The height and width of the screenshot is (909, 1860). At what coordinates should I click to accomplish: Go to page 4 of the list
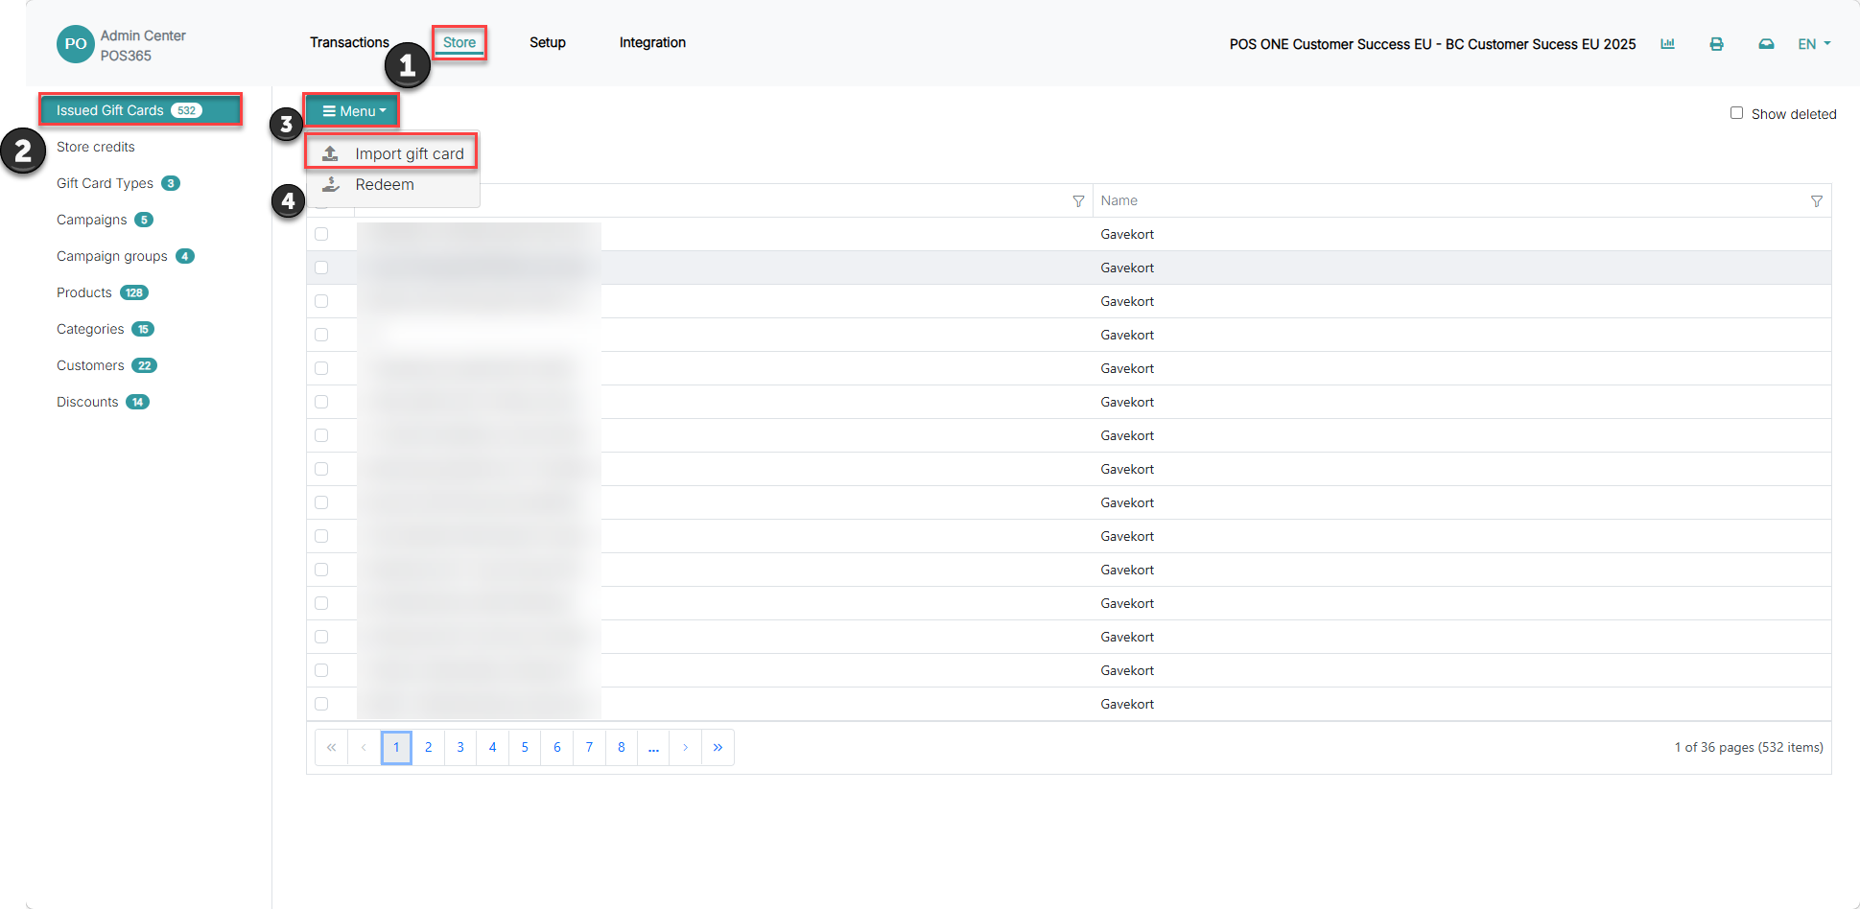[x=492, y=747]
